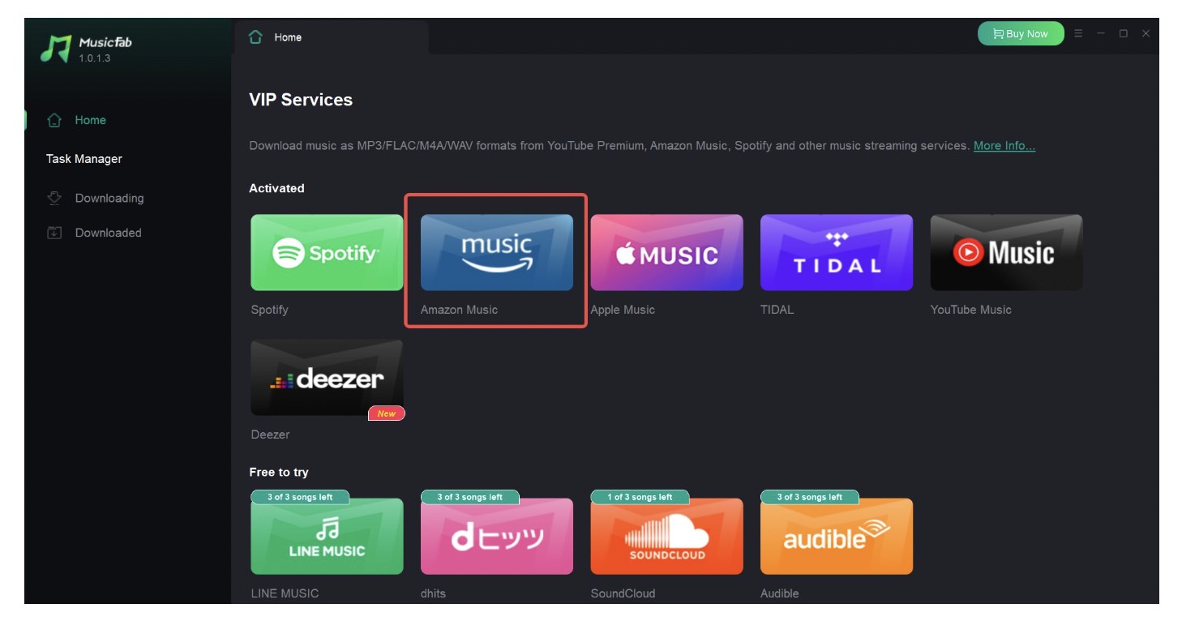Click the TIDAL label text
This screenshot has width=1182, height=621.
pyautogui.click(x=777, y=310)
